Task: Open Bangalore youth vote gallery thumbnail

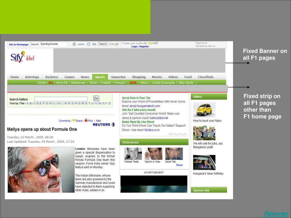Action: (x=204, y=133)
